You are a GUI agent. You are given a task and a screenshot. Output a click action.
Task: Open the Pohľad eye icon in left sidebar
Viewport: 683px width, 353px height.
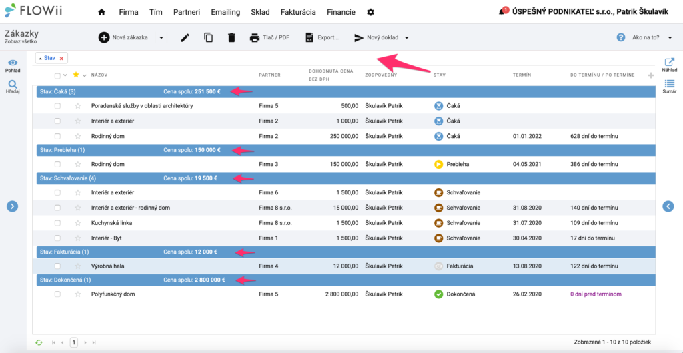pyautogui.click(x=13, y=66)
